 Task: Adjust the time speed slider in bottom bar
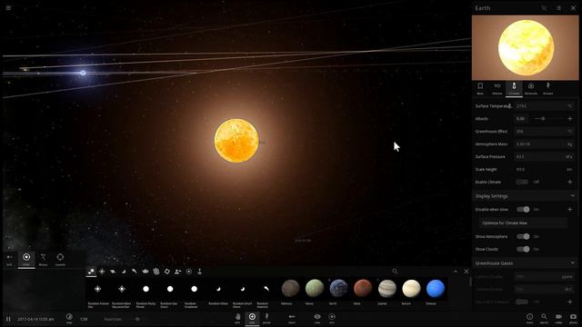pyautogui.click(x=136, y=319)
